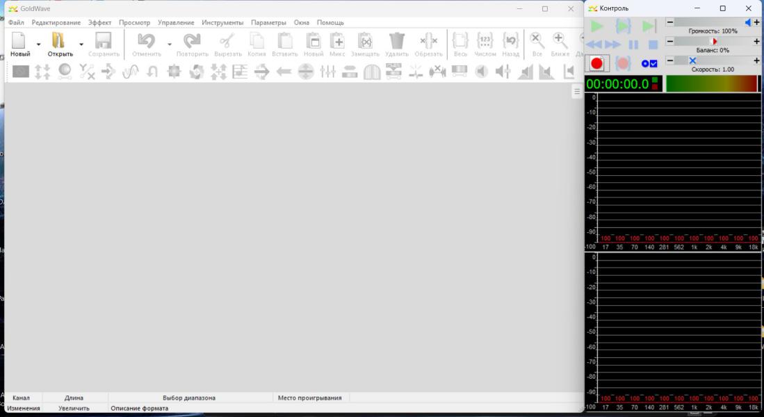Screen dimensions: 764x417
Task: Click the Открыть folder button
Action: click(x=60, y=43)
